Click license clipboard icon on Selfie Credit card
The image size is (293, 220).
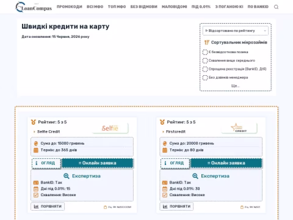(105, 207)
